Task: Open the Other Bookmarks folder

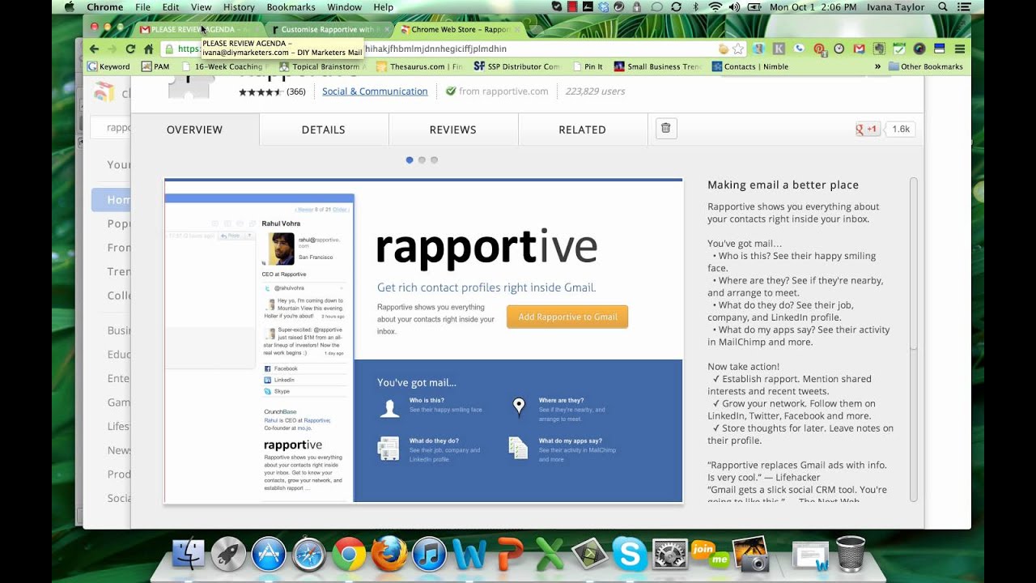Action: coord(926,66)
